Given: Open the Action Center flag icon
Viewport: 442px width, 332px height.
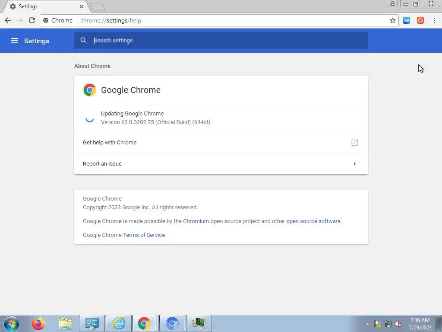Looking at the screenshot, I should 377,324.
